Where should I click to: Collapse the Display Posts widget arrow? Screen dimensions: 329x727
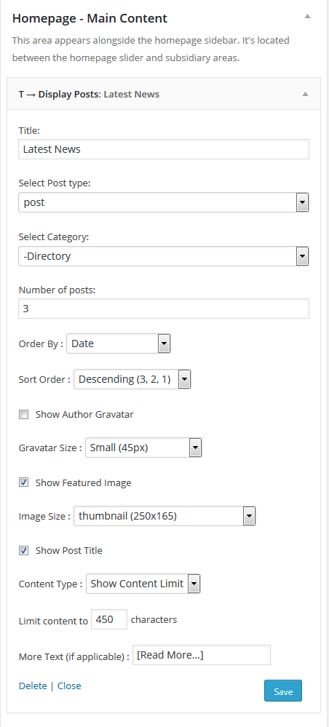305,94
